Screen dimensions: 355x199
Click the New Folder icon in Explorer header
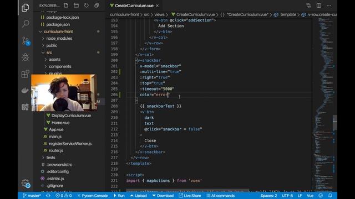tap(76, 6)
